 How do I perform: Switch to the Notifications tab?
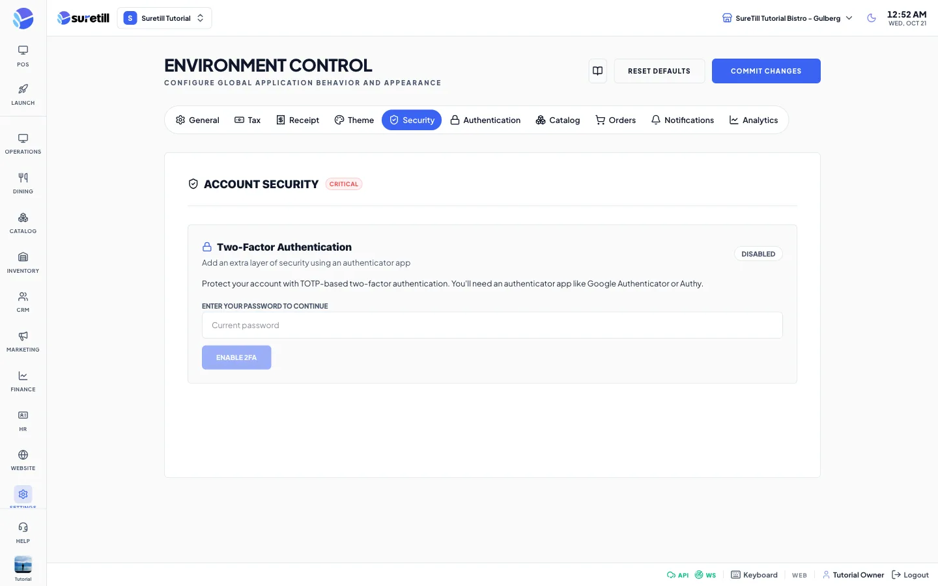[683, 120]
